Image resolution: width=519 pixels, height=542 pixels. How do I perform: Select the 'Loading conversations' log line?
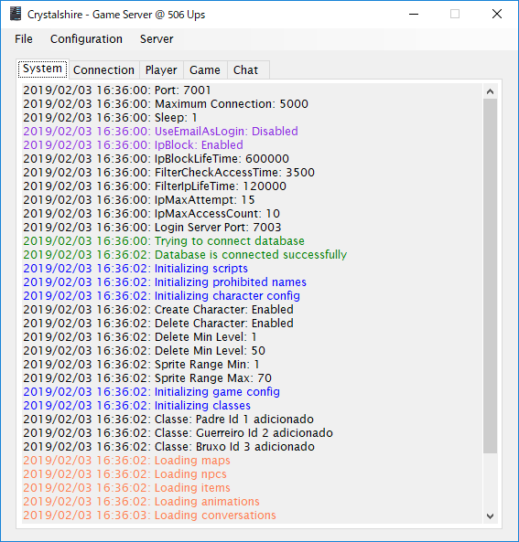click(149, 515)
